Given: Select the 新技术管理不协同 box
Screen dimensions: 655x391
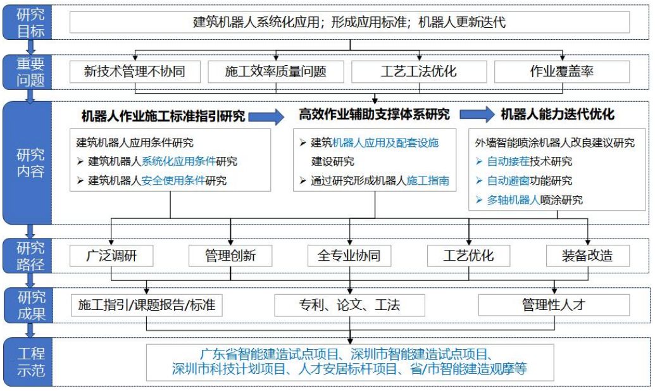Looking at the screenshot, I should (x=135, y=71).
